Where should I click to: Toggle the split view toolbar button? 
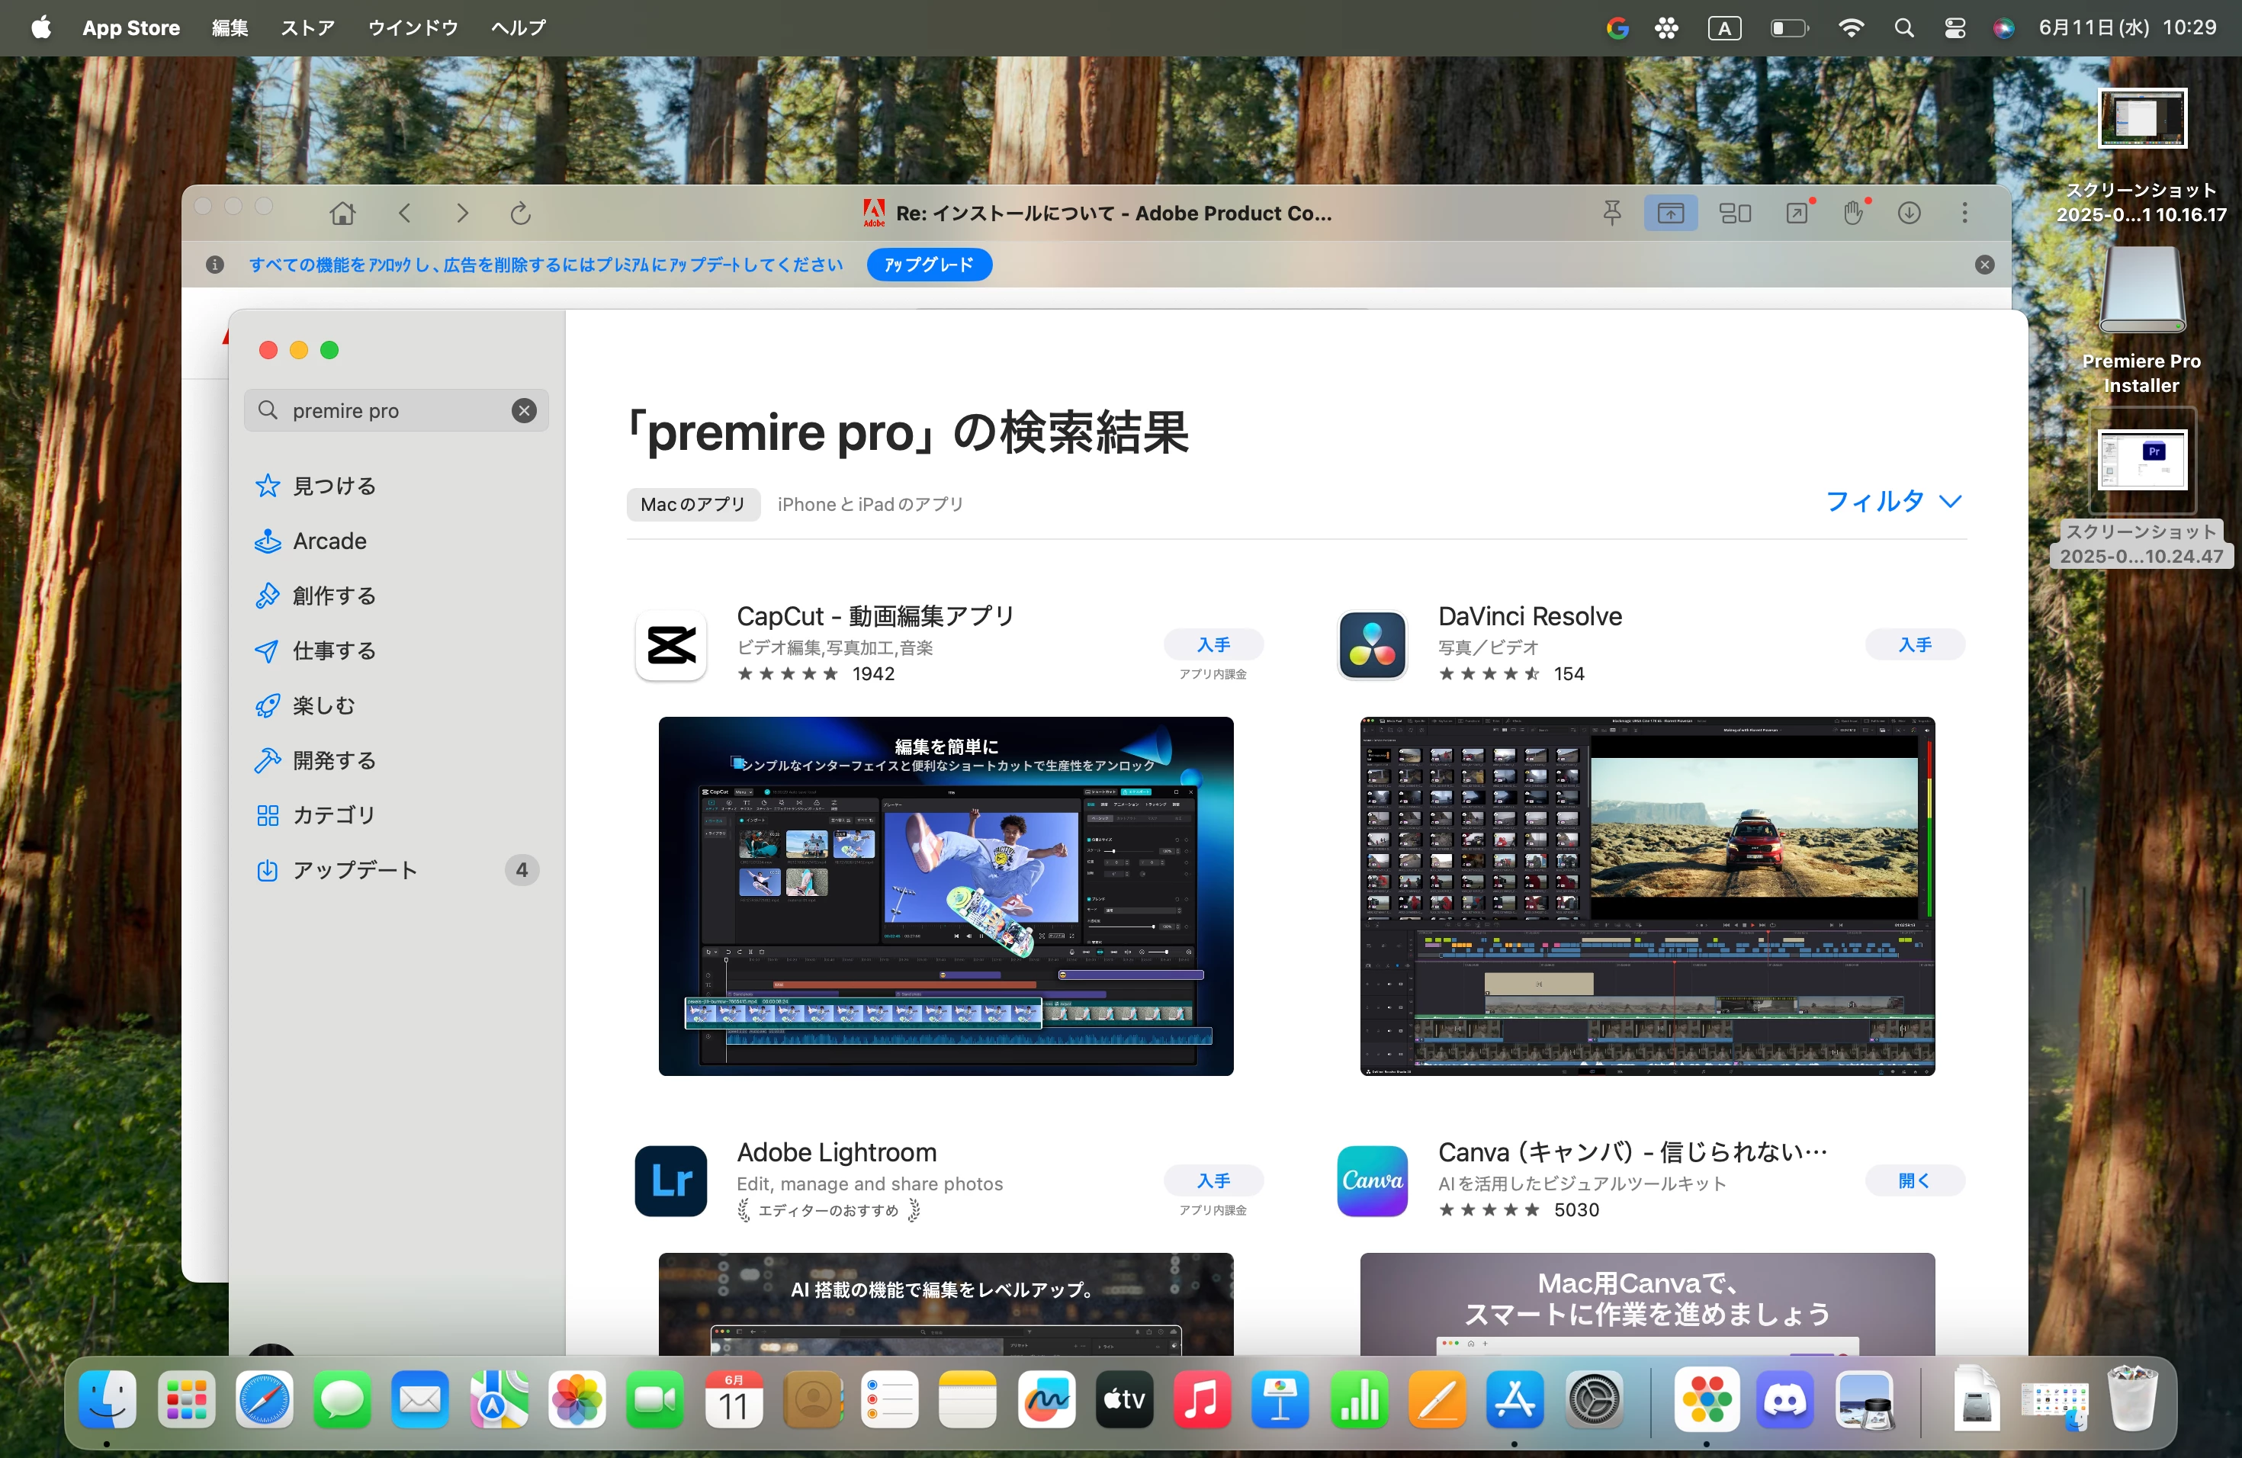click(1734, 214)
